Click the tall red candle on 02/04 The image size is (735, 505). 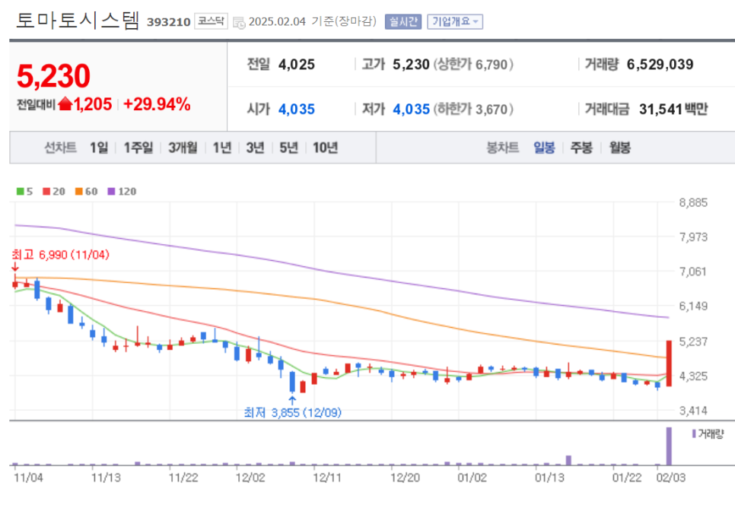tap(669, 364)
